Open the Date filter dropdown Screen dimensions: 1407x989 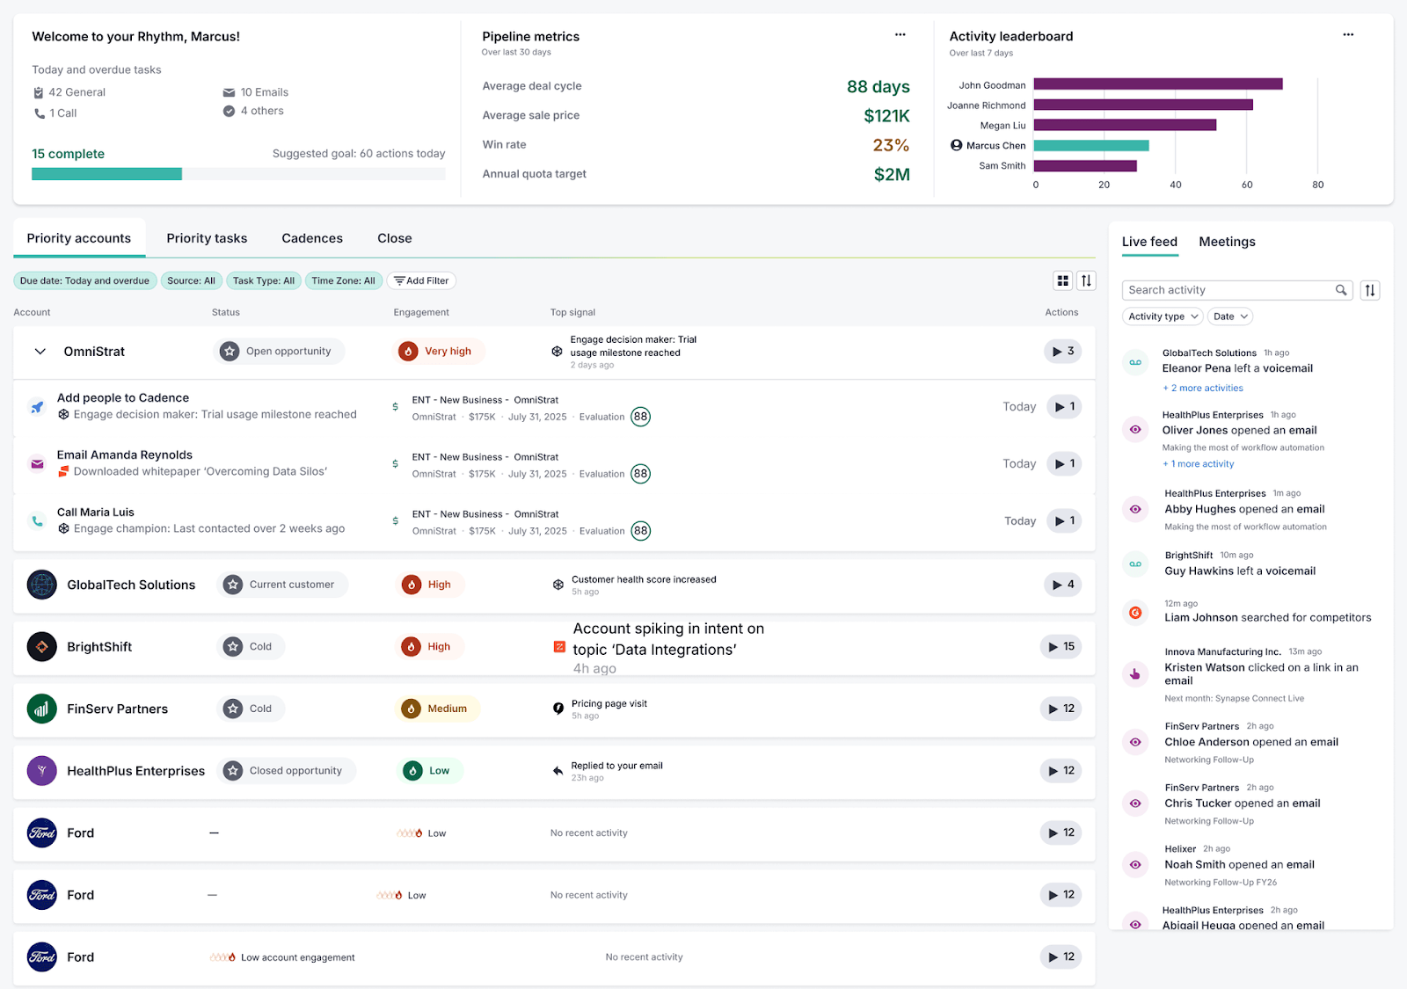(x=1229, y=316)
